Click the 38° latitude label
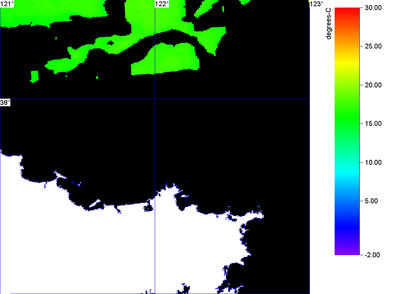The image size is (401, 294). 5,102
